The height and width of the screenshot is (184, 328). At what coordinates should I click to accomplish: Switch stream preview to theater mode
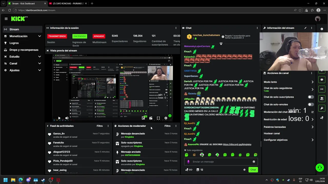click(x=151, y=118)
